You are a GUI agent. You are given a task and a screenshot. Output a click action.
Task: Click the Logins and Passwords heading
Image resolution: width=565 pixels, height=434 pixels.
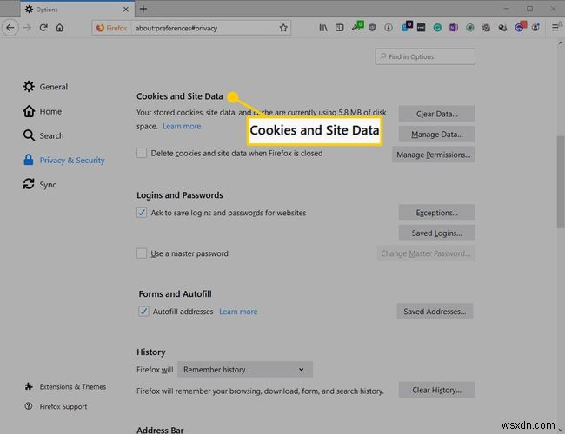179,195
